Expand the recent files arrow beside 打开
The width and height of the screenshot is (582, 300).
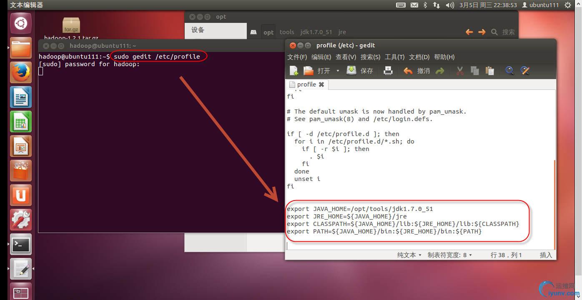click(338, 71)
